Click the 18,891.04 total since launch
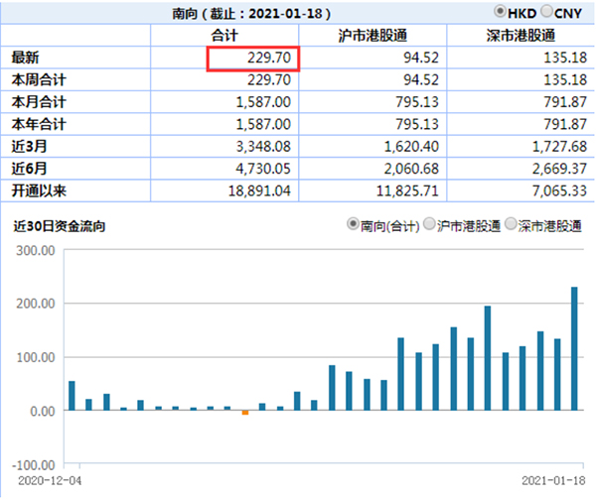The height and width of the screenshot is (502, 596). (x=259, y=190)
